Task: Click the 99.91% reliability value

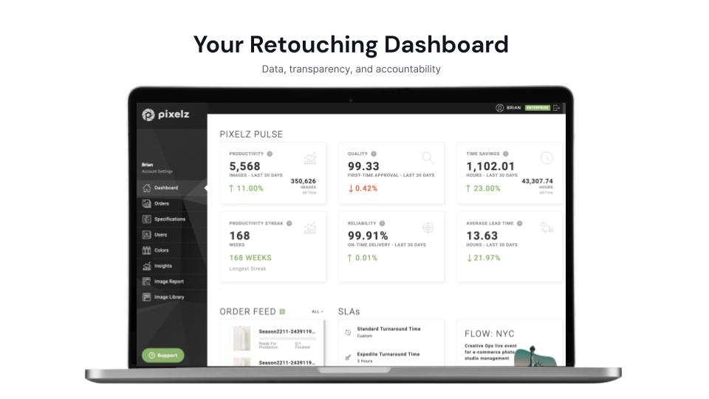Action: [x=368, y=236]
